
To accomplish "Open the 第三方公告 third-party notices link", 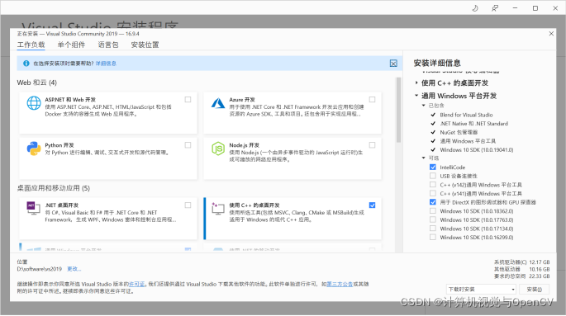I will [x=340, y=285].
